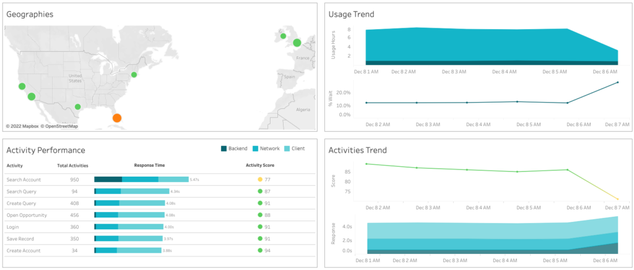Screen dimensions: 634x270
Task: Click the Geographies panel title
Action: pos(29,15)
